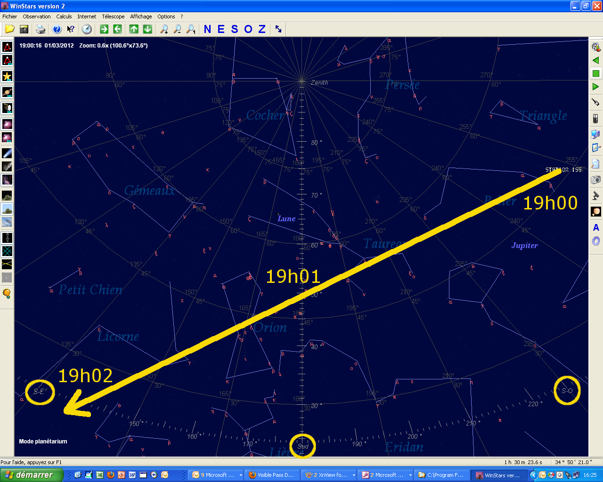603x482 pixels.
Task: Click the camera screenshot icon in right toolbar
Action: (595, 179)
